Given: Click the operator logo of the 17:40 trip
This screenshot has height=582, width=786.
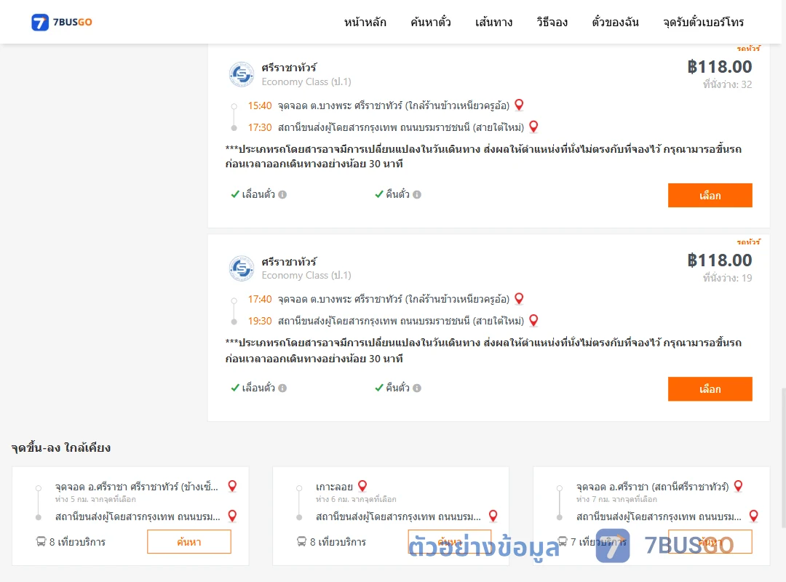Looking at the screenshot, I should click(x=242, y=268).
